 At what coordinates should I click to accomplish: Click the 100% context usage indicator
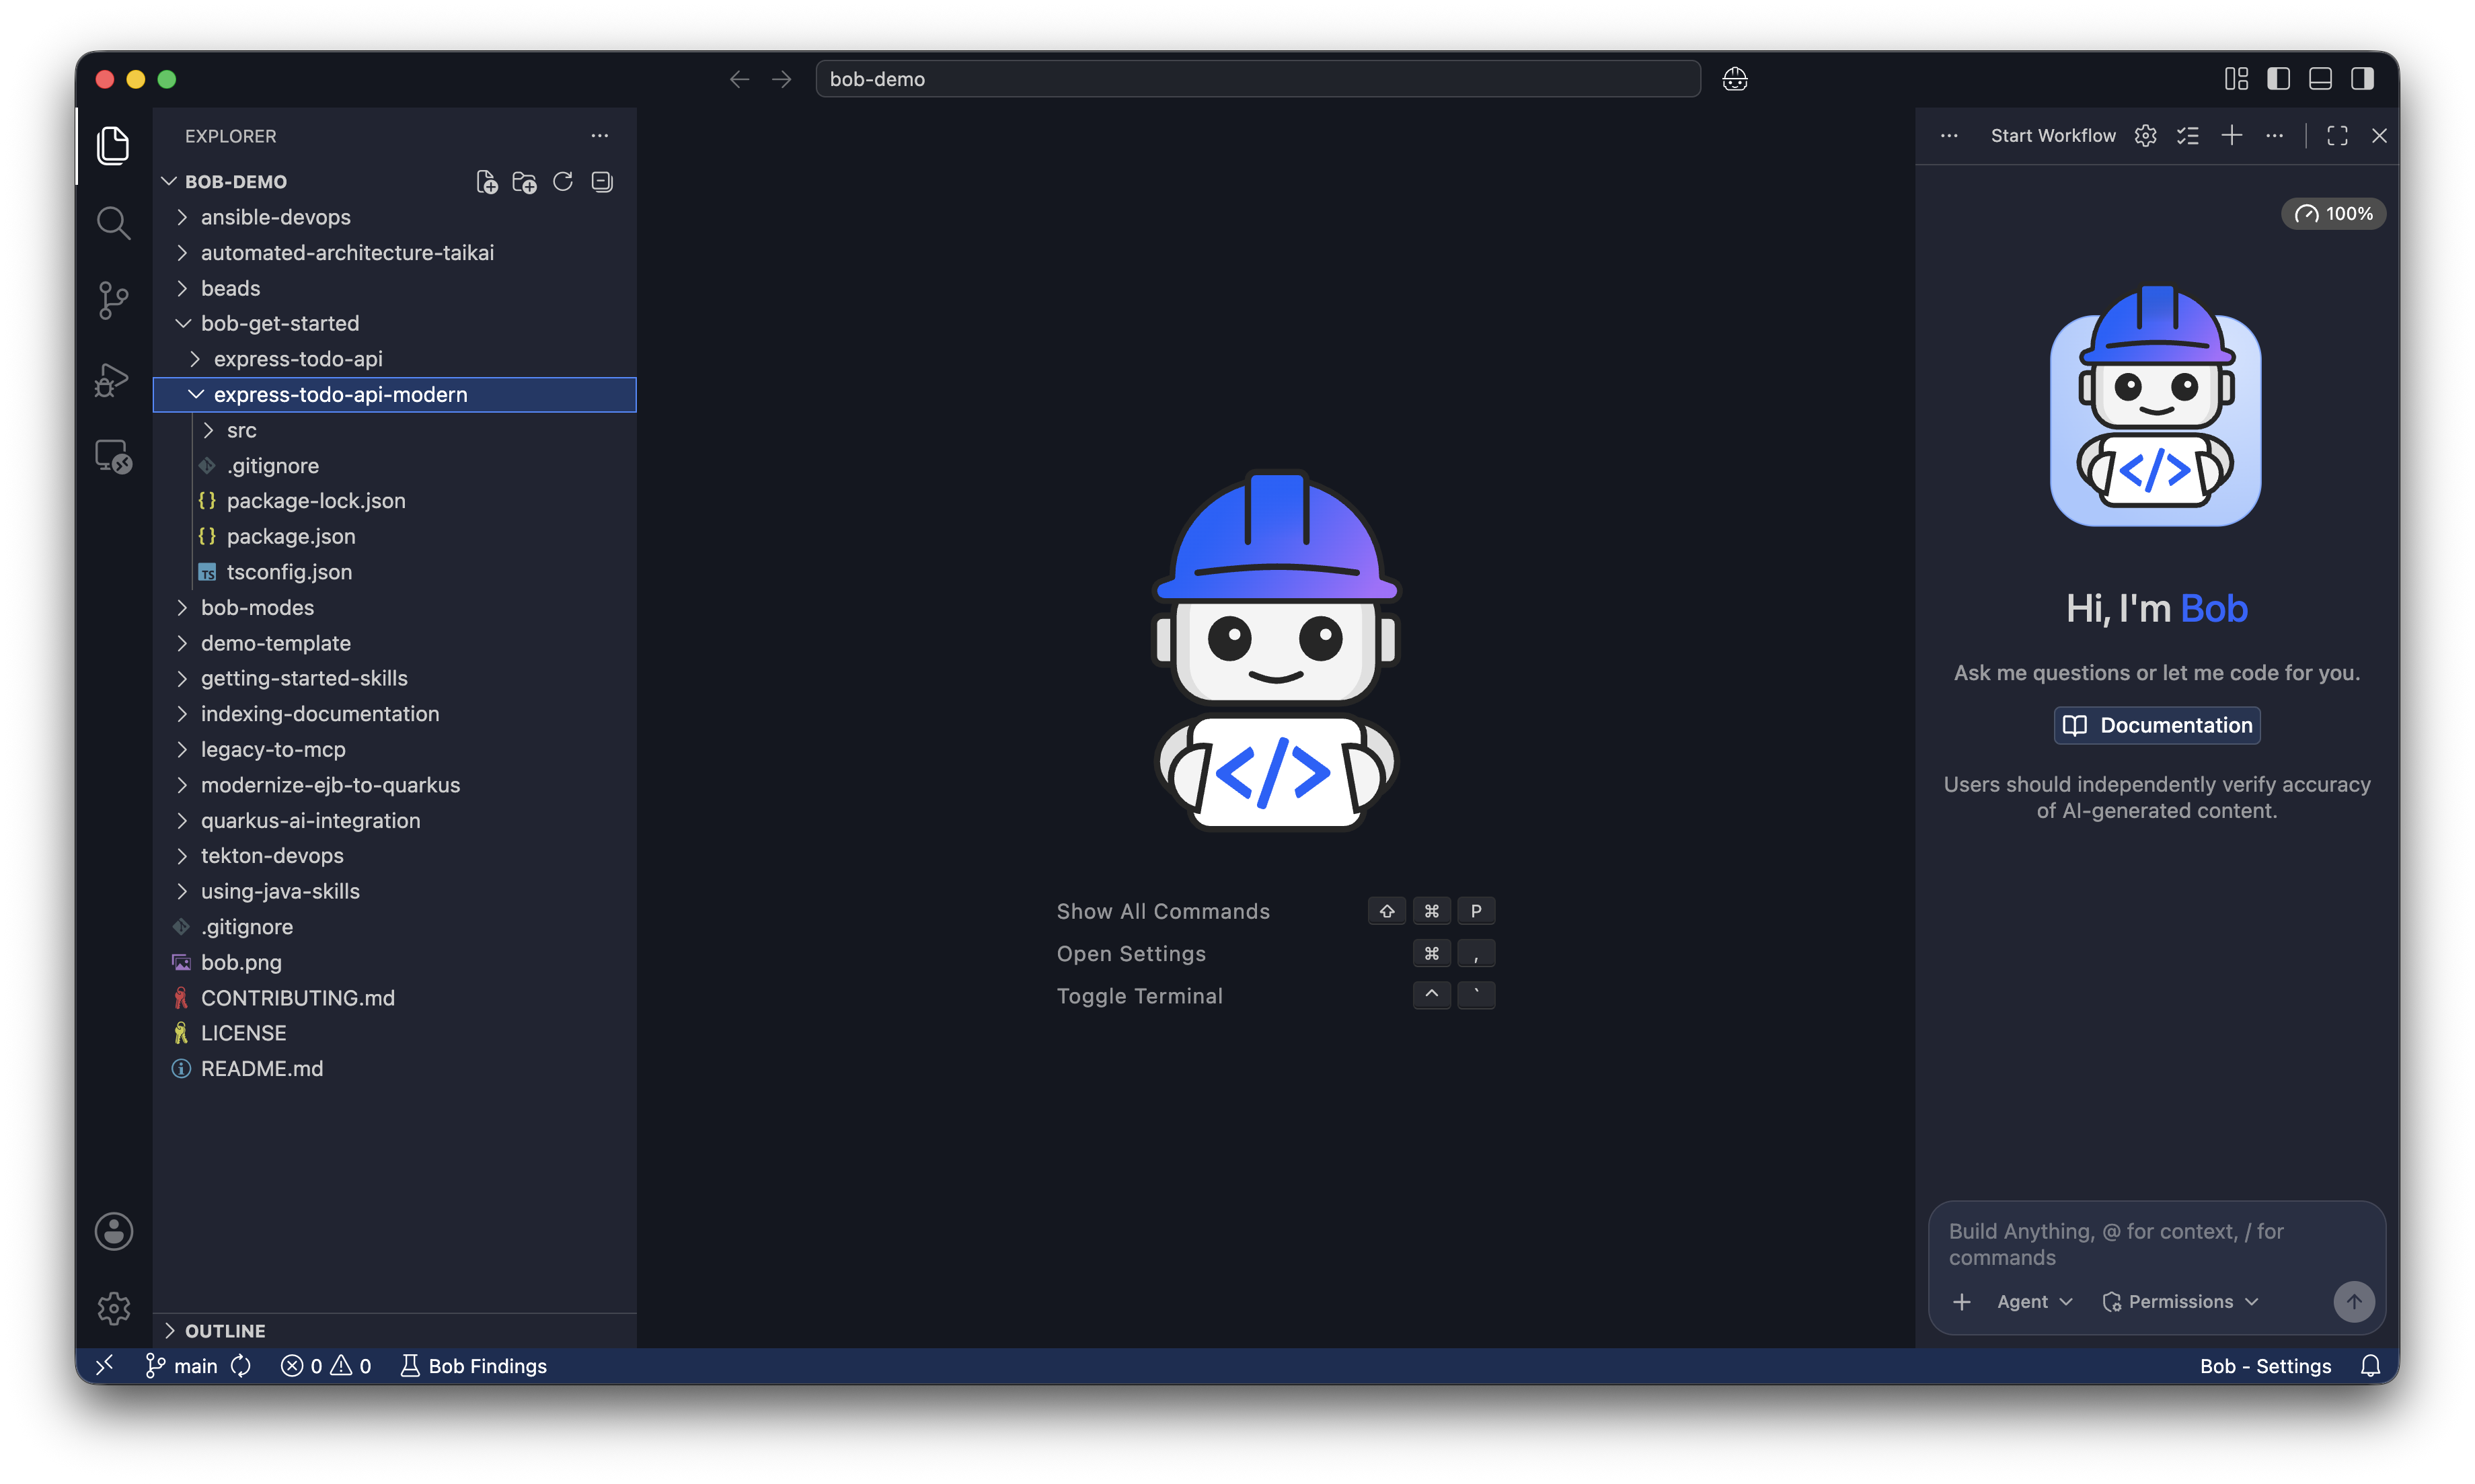point(2333,214)
